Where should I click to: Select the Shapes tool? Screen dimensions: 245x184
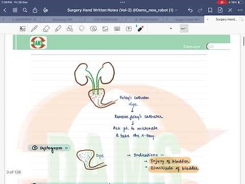pyautogui.click(x=70, y=29)
